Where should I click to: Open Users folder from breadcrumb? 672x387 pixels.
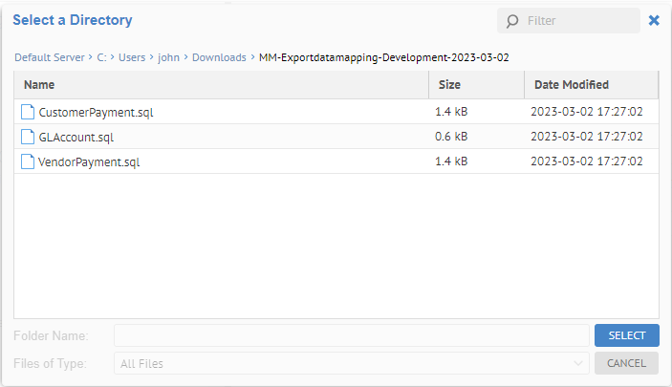tap(132, 57)
